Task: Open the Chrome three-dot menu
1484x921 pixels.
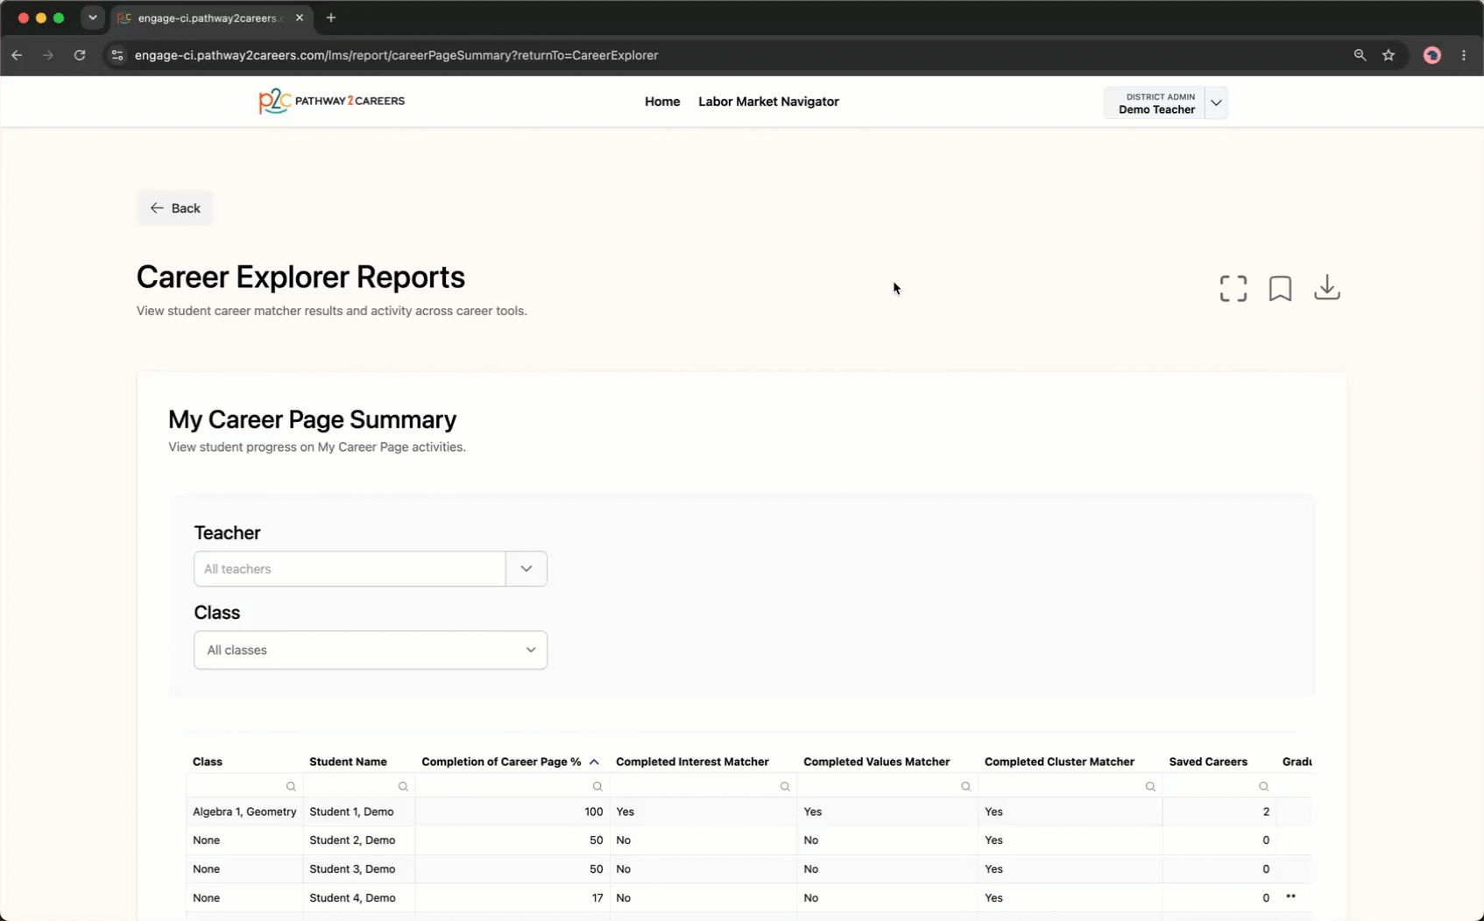Action: click(1464, 55)
